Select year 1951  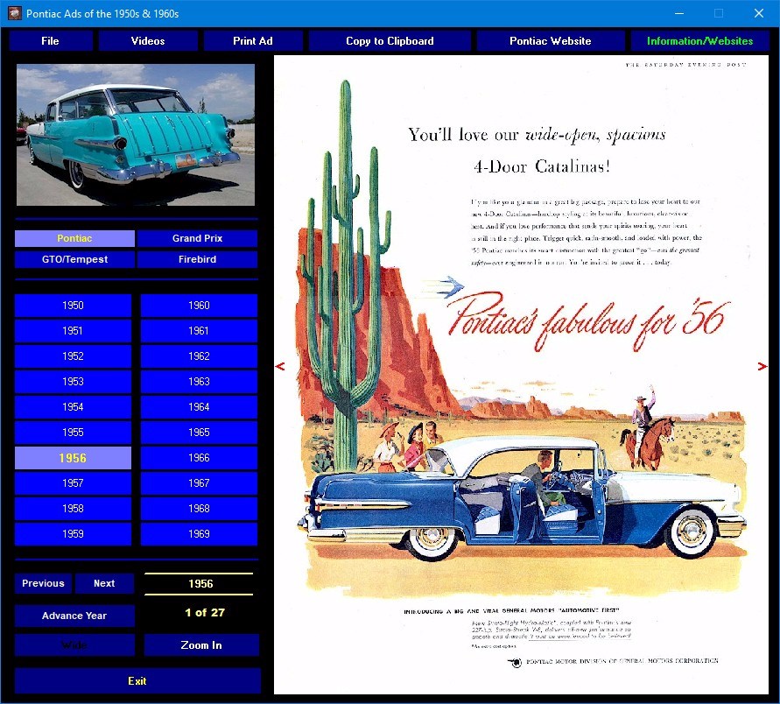point(74,331)
